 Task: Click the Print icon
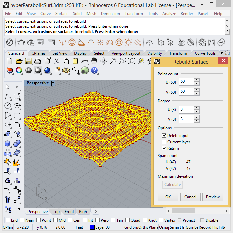[x=38, y=61]
